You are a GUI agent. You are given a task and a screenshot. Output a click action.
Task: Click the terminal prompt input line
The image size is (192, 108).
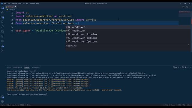point(27,94)
